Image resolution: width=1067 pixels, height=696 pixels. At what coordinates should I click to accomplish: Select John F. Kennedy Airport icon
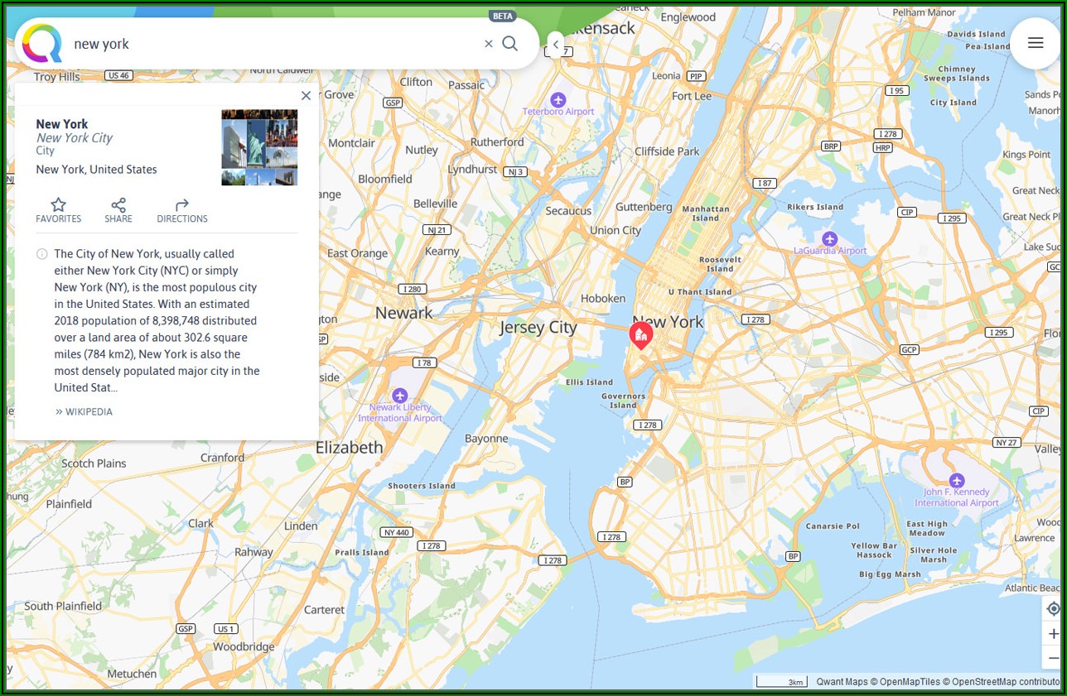click(x=957, y=480)
